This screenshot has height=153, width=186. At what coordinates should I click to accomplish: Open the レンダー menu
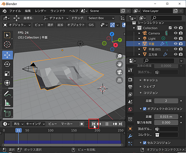click(x=41, y=11)
